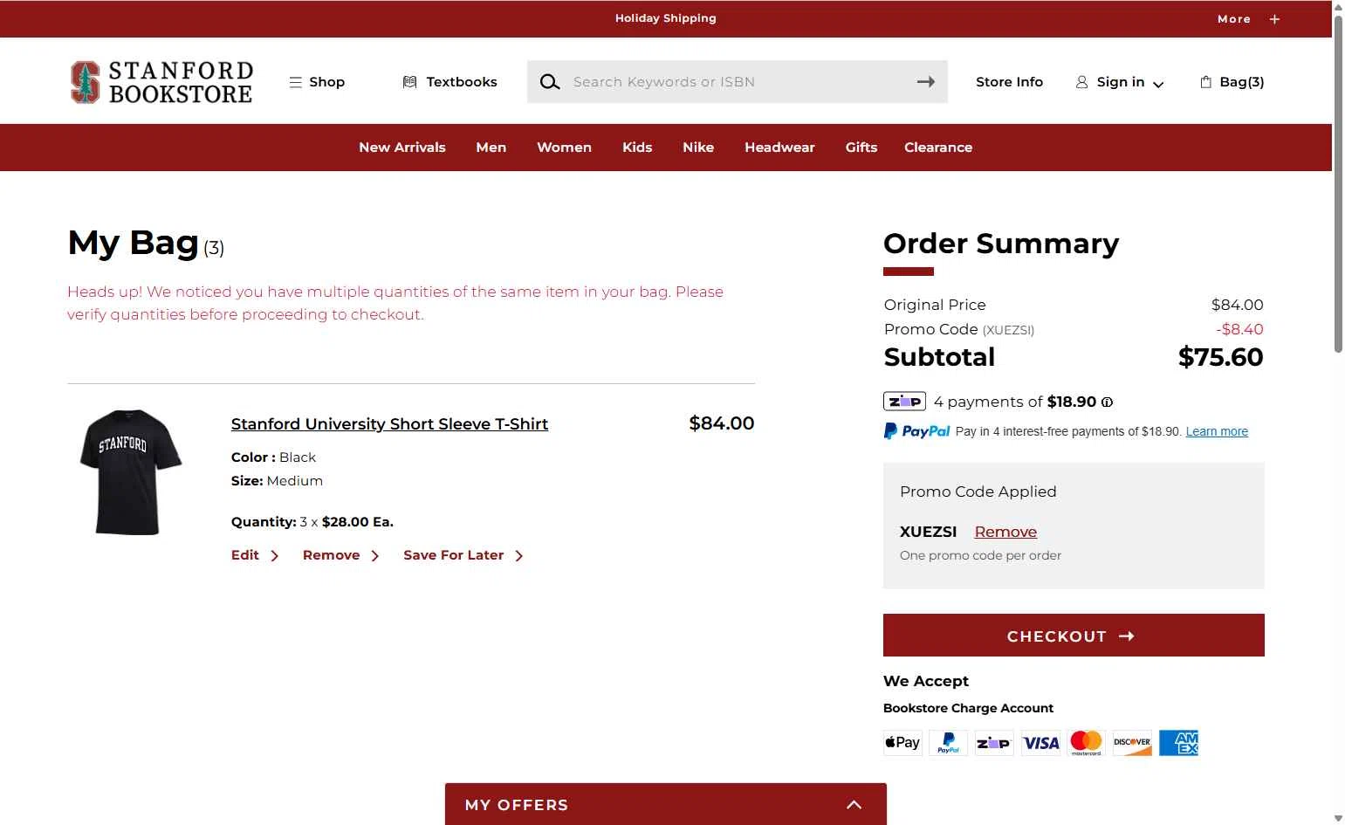This screenshot has height=825, width=1345.
Task: Go to Headwear category
Action: (779, 148)
